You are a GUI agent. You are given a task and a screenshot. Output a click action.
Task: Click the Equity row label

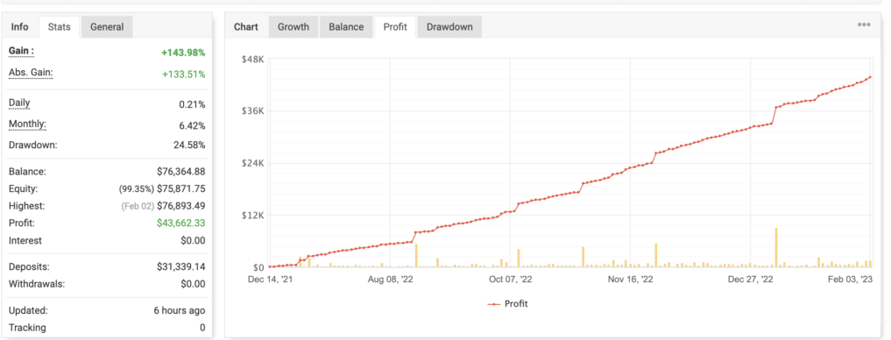24,188
